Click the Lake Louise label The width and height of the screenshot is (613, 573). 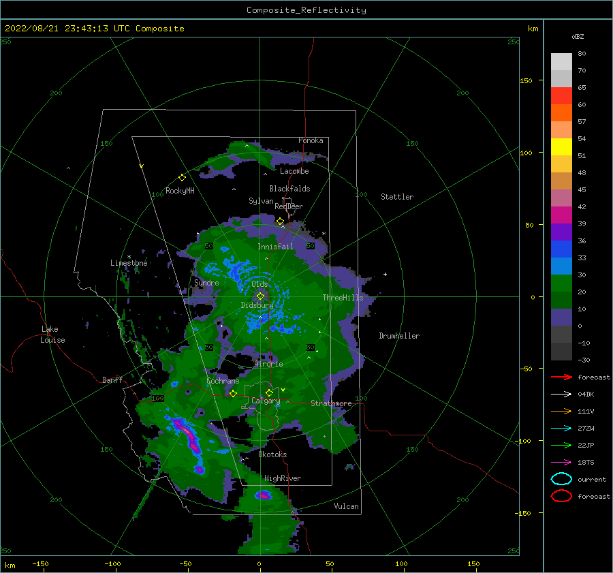pyautogui.click(x=52, y=335)
